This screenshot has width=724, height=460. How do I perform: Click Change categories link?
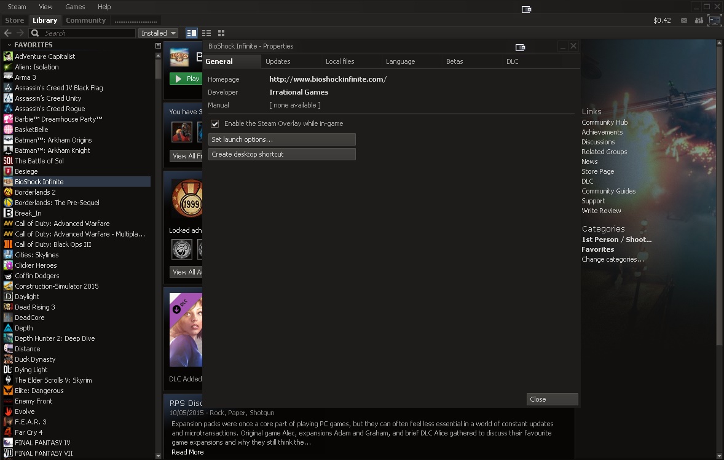click(x=613, y=259)
